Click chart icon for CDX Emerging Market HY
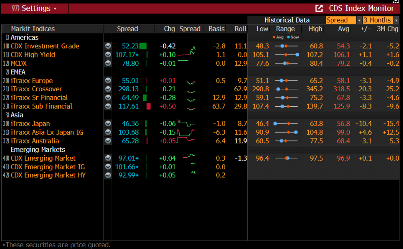The width and height of the screenshot is (403, 249). tap(108, 175)
